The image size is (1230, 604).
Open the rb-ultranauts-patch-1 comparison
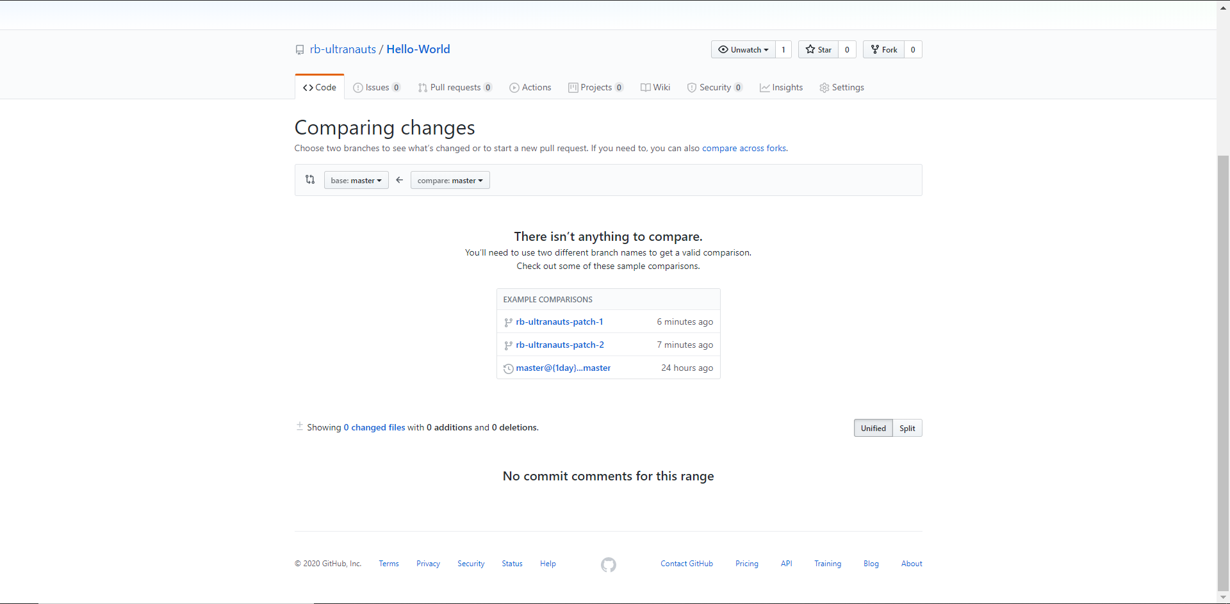559,322
